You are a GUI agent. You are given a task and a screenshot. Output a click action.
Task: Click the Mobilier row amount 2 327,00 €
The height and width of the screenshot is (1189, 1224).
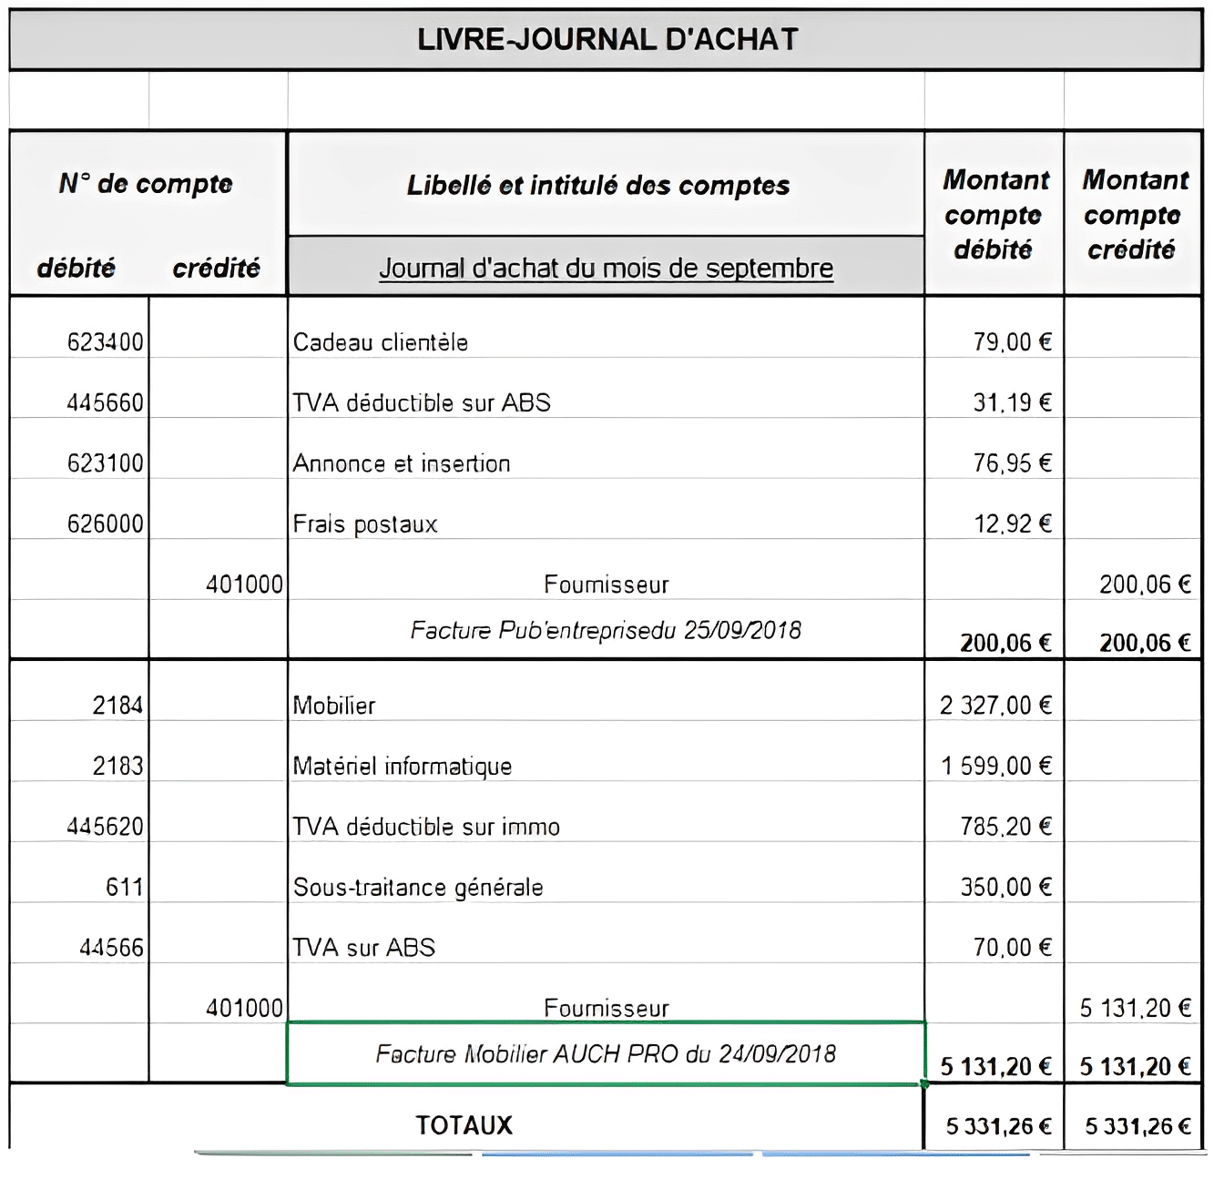tap(994, 705)
